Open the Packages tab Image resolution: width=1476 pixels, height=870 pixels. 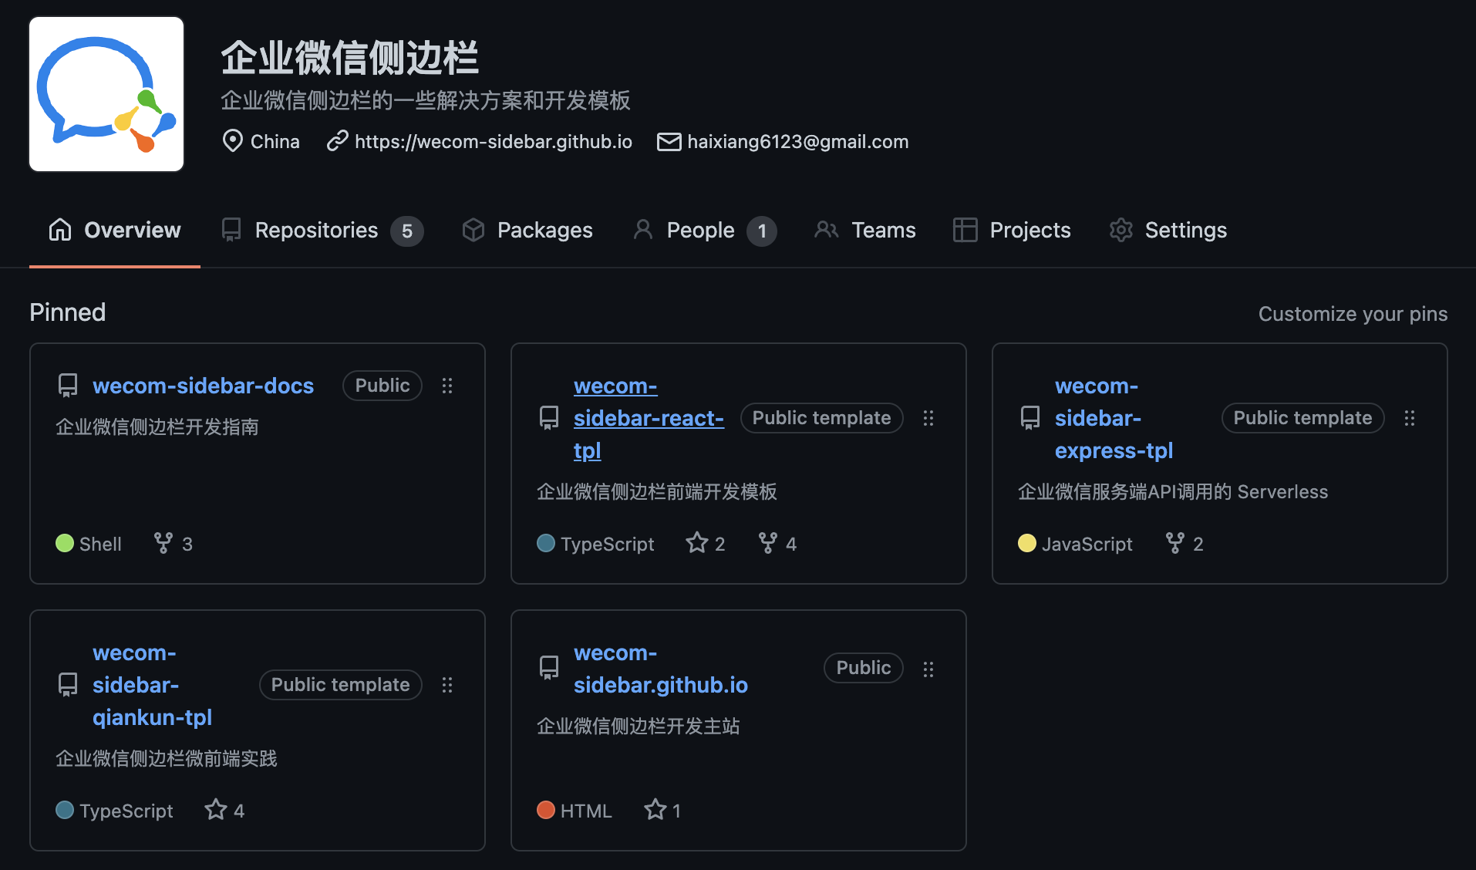click(x=527, y=231)
